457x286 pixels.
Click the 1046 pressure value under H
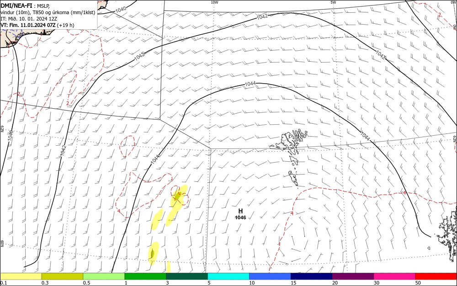point(240,217)
